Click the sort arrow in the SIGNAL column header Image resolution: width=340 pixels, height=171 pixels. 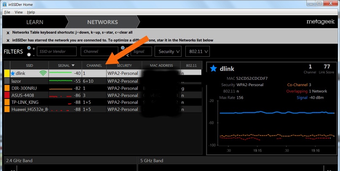[73, 65]
